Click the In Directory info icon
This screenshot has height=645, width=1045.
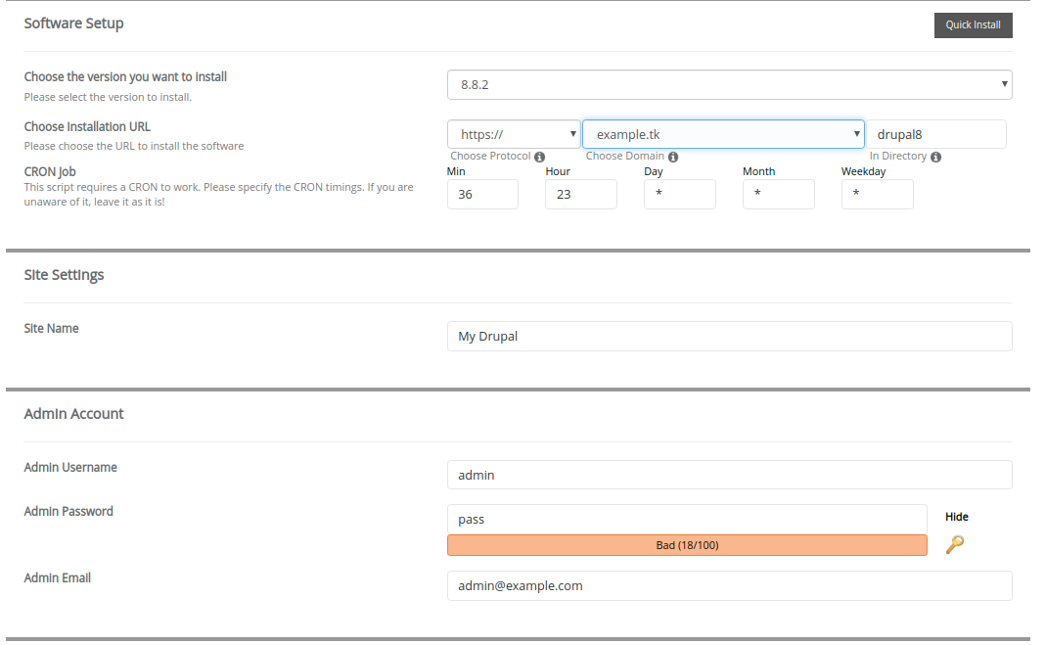pyautogui.click(x=935, y=157)
